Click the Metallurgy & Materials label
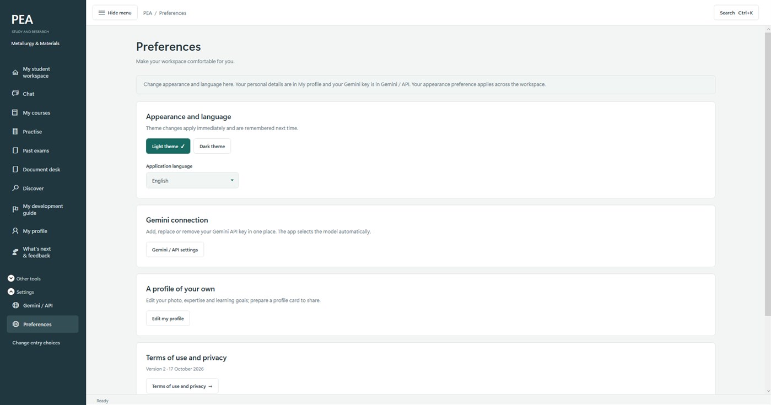The height and width of the screenshot is (405, 771). click(35, 44)
